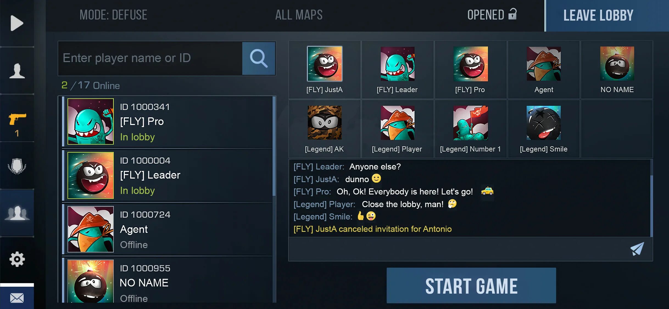Focus the player name or ID field
The image size is (669, 309).
[x=150, y=58]
